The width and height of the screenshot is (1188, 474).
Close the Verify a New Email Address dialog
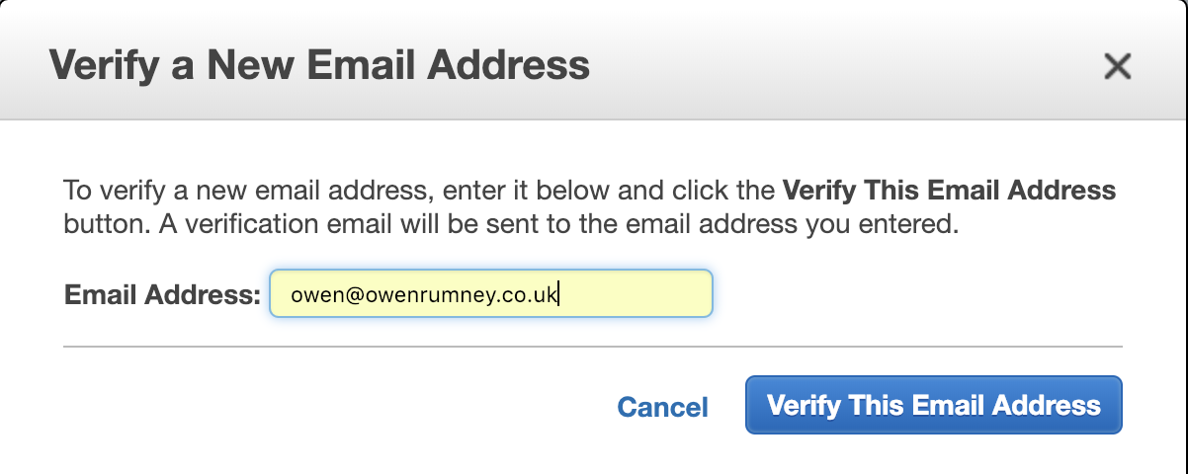[x=1117, y=66]
